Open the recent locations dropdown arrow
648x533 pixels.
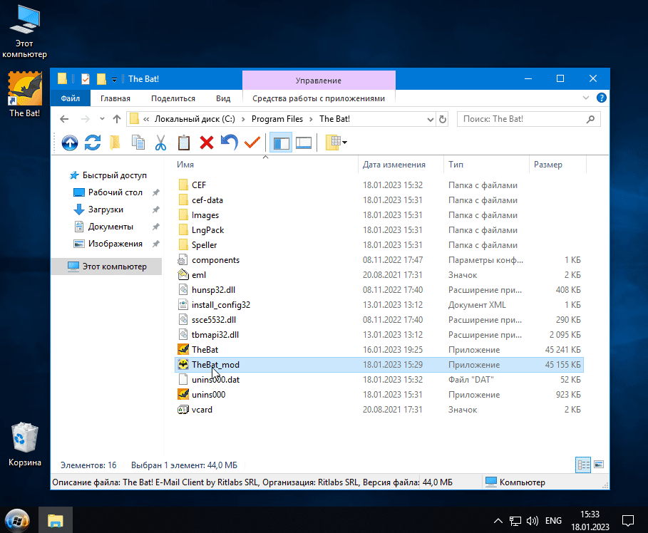tap(102, 119)
